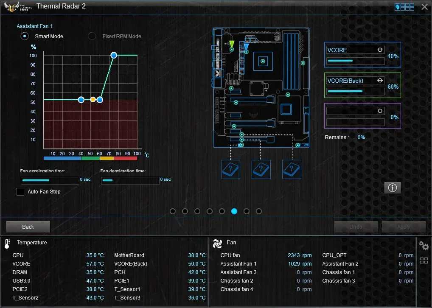Viewport: 432px width, 308px height.
Task: Click the orange current-temperature curve marker
Action: (93, 99)
